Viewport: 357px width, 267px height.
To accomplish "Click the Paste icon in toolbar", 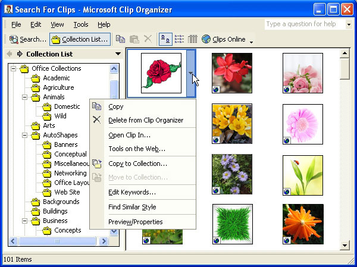I will pyautogui.click(x=134, y=39).
